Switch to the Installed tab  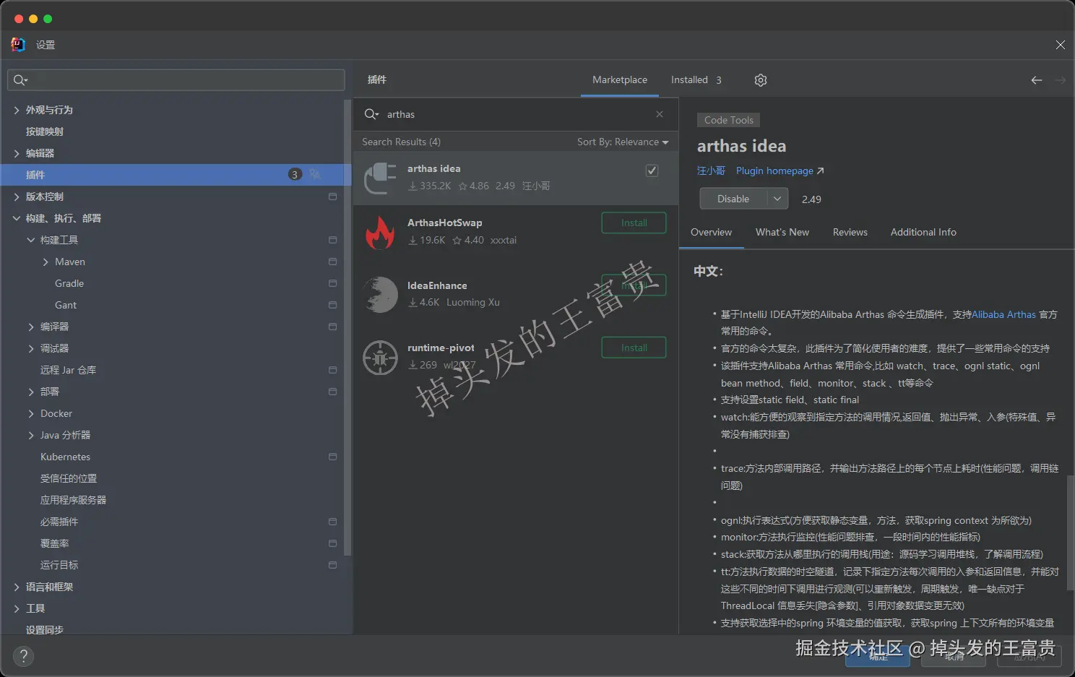point(696,79)
